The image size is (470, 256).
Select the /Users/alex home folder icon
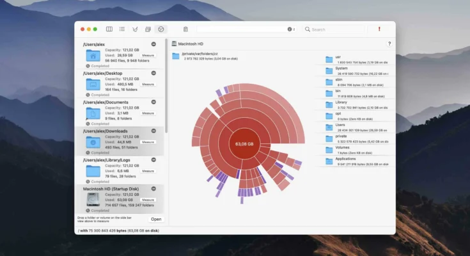[93, 56]
